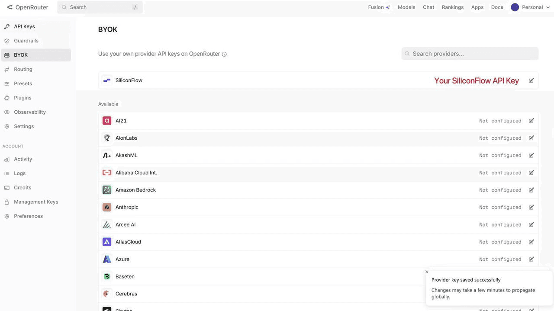The width and height of the screenshot is (554, 311).
Task: Open Routing in the sidebar
Action: pos(35,69)
